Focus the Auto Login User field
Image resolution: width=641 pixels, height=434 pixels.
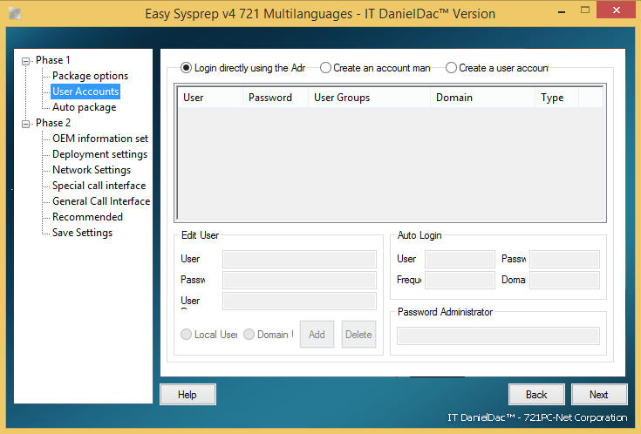[x=460, y=259]
